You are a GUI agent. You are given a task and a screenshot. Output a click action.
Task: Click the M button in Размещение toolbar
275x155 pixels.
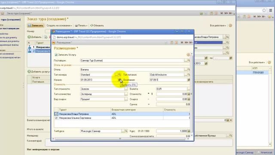pyautogui.click(x=182, y=43)
